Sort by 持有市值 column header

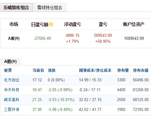pyautogui.click(x=141, y=70)
